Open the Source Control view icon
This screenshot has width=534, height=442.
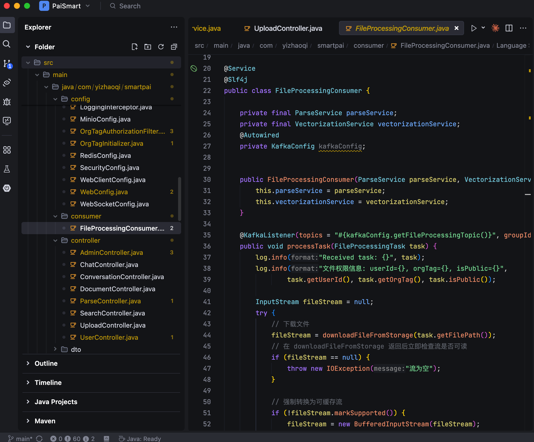7,63
